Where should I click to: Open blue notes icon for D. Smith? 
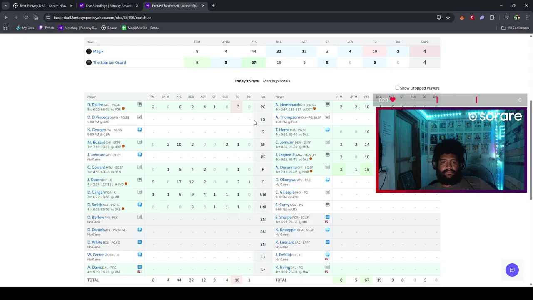click(x=139, y=205)
